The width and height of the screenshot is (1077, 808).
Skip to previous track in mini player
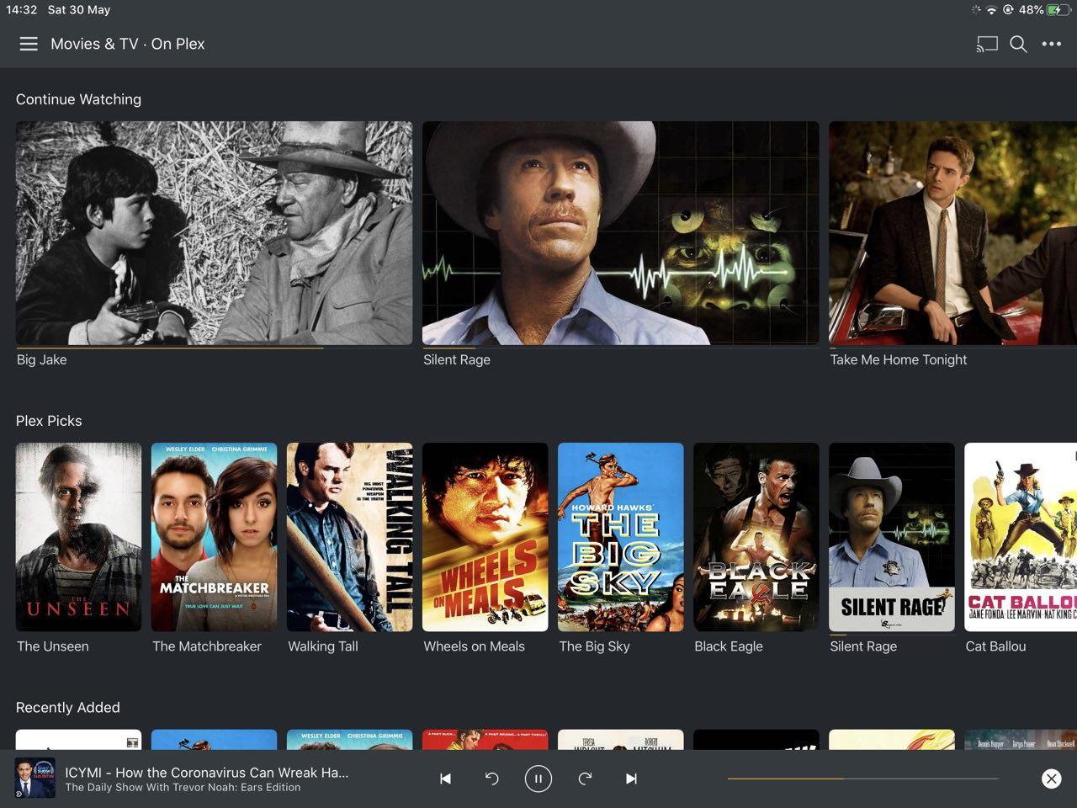click(x=446, y=779)
